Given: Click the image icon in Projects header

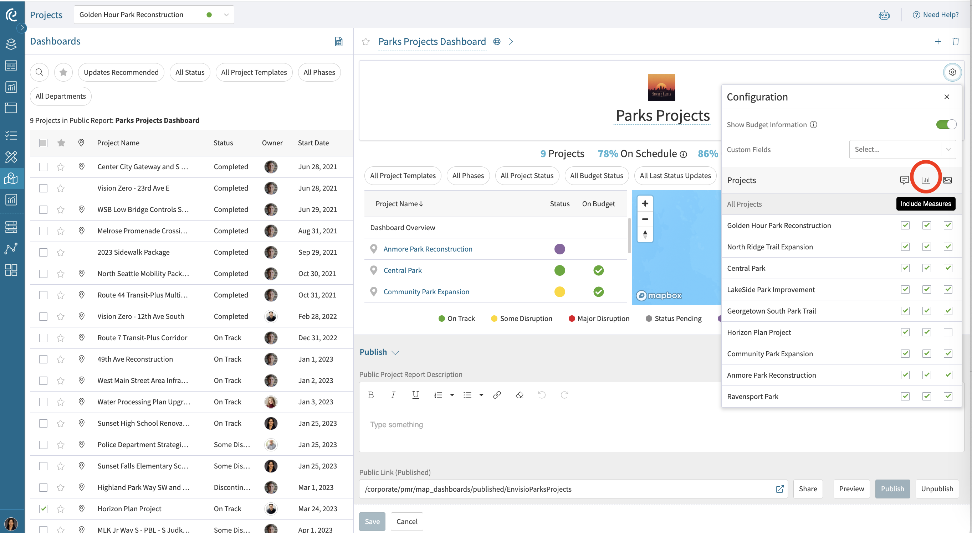Looking at the screenshot, I should [947, 180].
